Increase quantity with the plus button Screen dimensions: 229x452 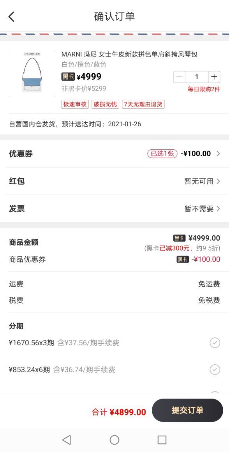click(x=214, y=77)
